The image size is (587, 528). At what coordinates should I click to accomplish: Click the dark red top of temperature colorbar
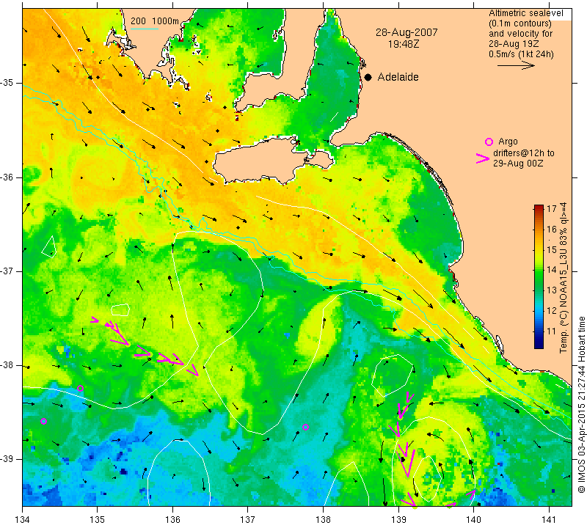(x=539, y=207)
